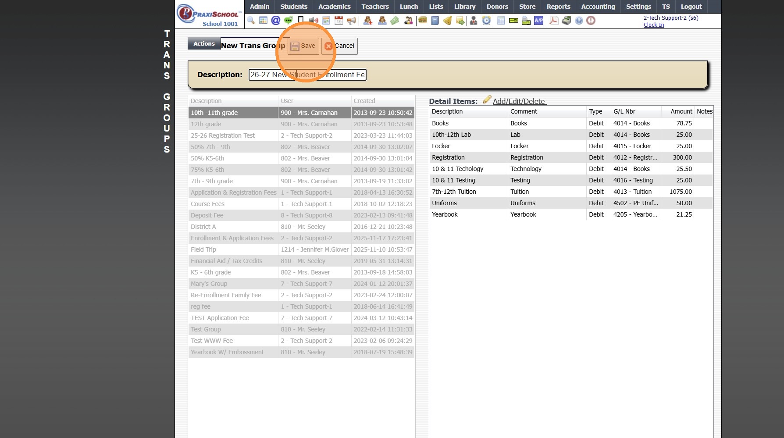Open the A/P accounts payable icon
The image size is (784, 438).
pyautogui.click(x=538, y=21)
